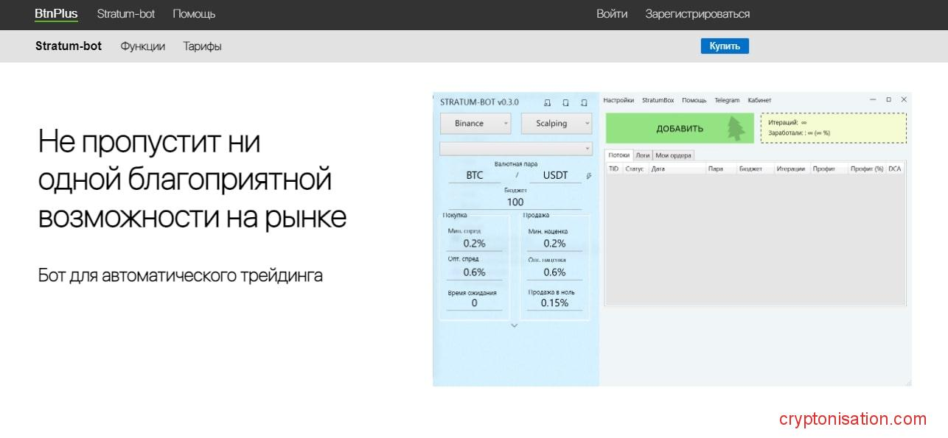948x438 pixels.
Task: Click the tree icon on the green ДОБАВИТЬ button
Action: click(x=736, y=128)
